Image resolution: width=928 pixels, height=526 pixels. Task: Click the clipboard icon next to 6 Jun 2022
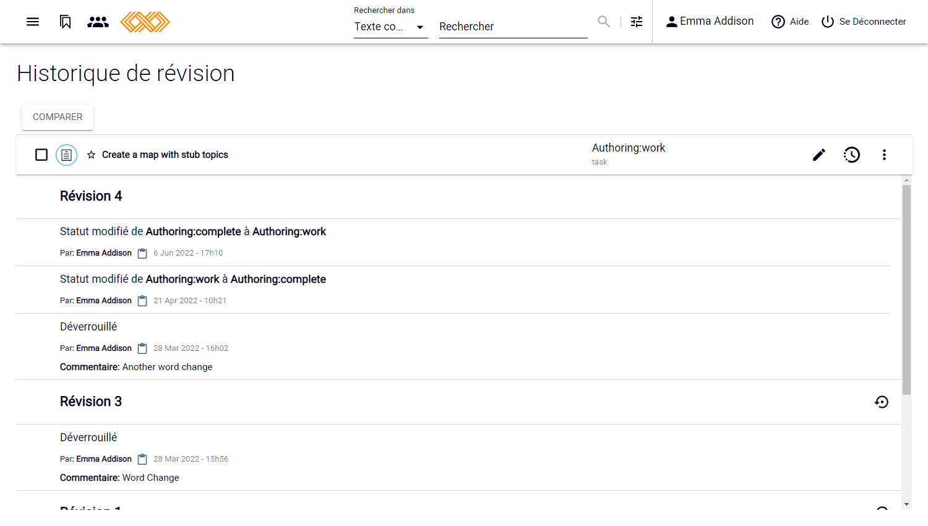[x=142, y=253]
